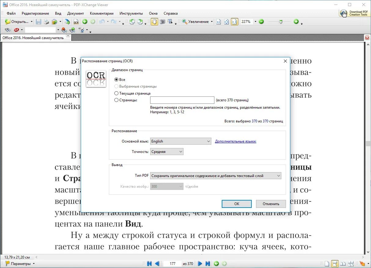Open the Редактирование menu
This screenshot has height=268, width=371.
coord(35,13)
